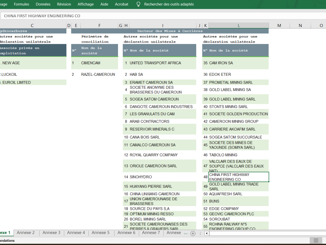This screenshot has height=245, width=326.
Task: Show more sheet tabs via ellipsis
Action: pos(186,233)
